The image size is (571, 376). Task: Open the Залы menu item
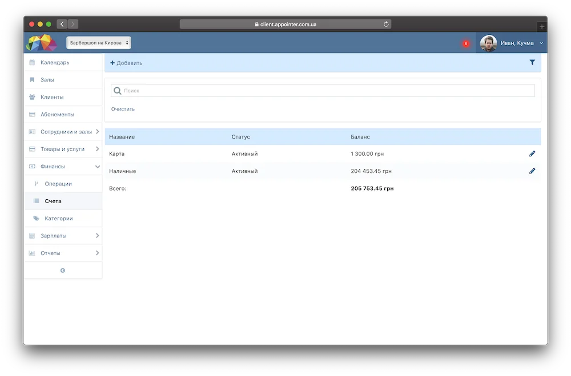point(63,80)
